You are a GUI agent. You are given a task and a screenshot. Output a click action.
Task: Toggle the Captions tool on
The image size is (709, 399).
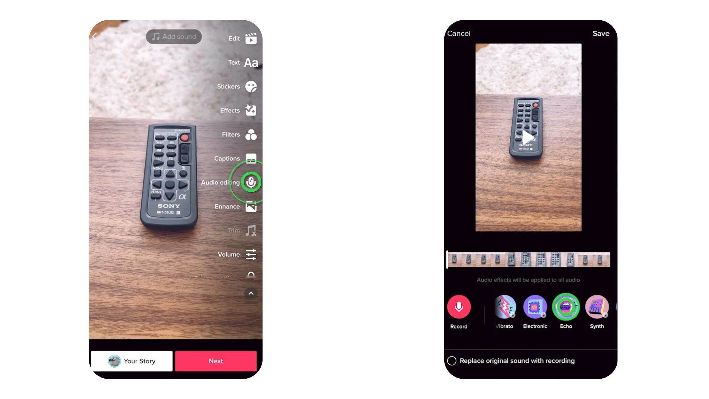coord(251,158)
